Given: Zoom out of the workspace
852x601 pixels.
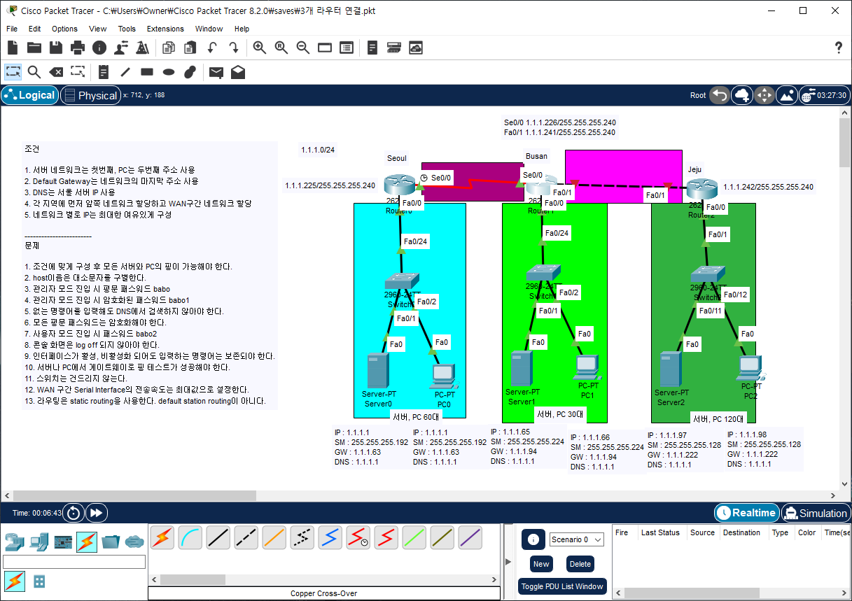Looking at the screenshot, I should (x=303, y=48).
